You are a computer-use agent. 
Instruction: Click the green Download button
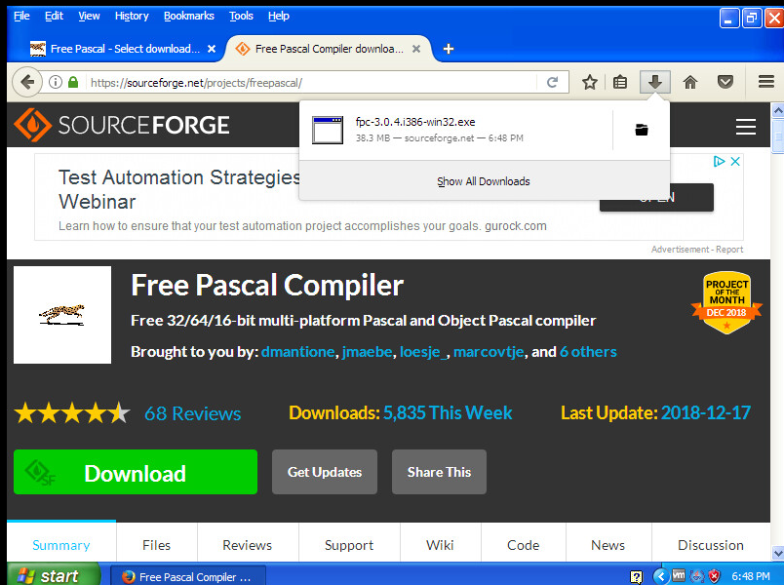[x=136, y=472]
